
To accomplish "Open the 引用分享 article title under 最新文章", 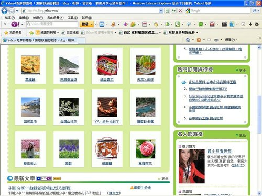I will click(x=39, y=188).
